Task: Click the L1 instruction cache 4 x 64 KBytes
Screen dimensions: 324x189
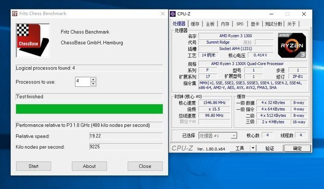Action: [x=273, y=109]
